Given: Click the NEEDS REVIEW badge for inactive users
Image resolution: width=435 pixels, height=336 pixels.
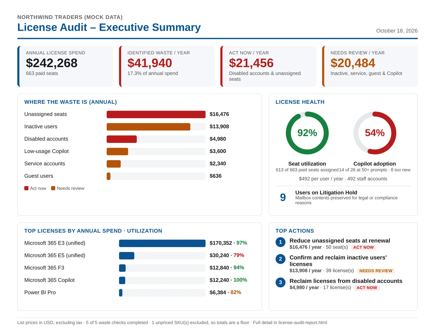Looking at the screenshot, I should 376,271.
